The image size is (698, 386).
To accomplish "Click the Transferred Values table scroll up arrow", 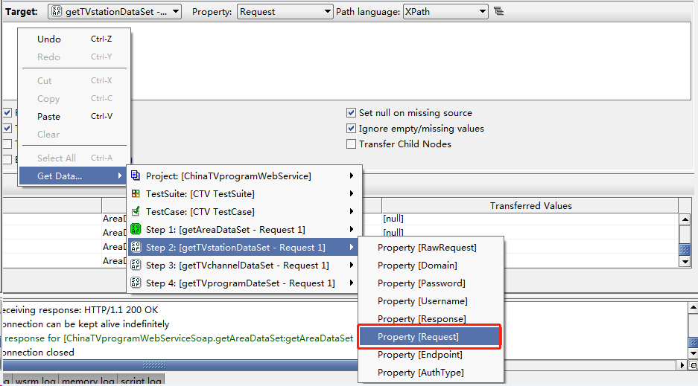I will (x=685, y=219).
